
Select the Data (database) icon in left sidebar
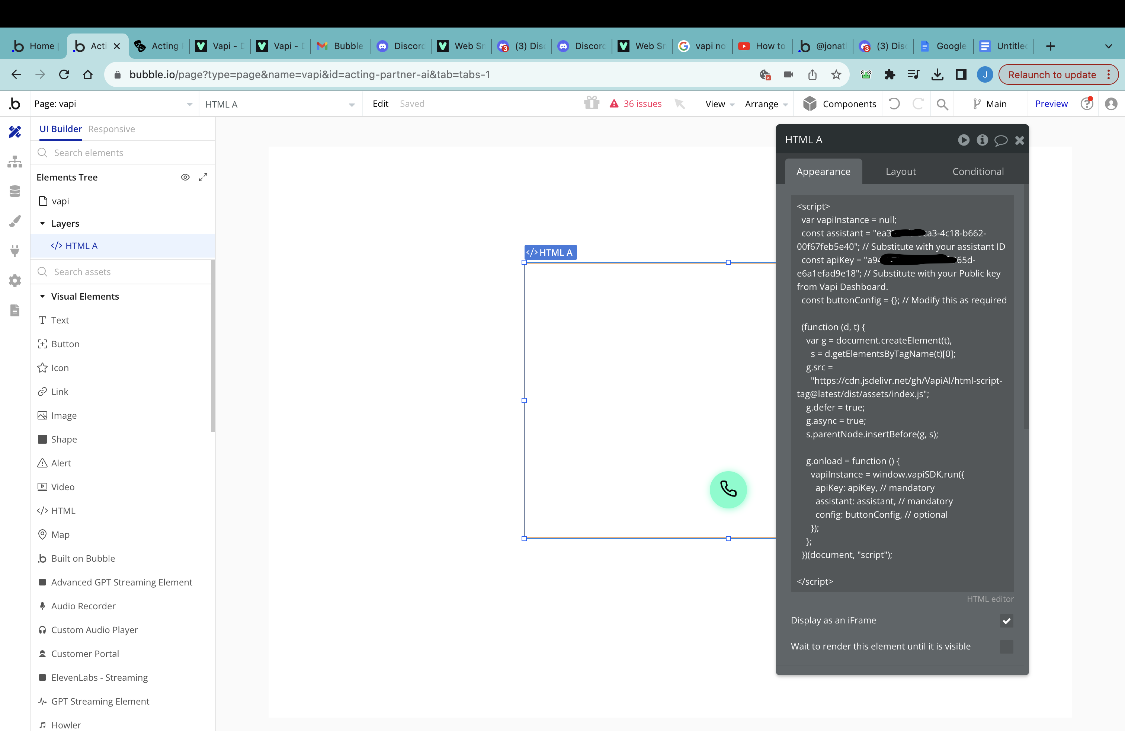coord(15,191)
